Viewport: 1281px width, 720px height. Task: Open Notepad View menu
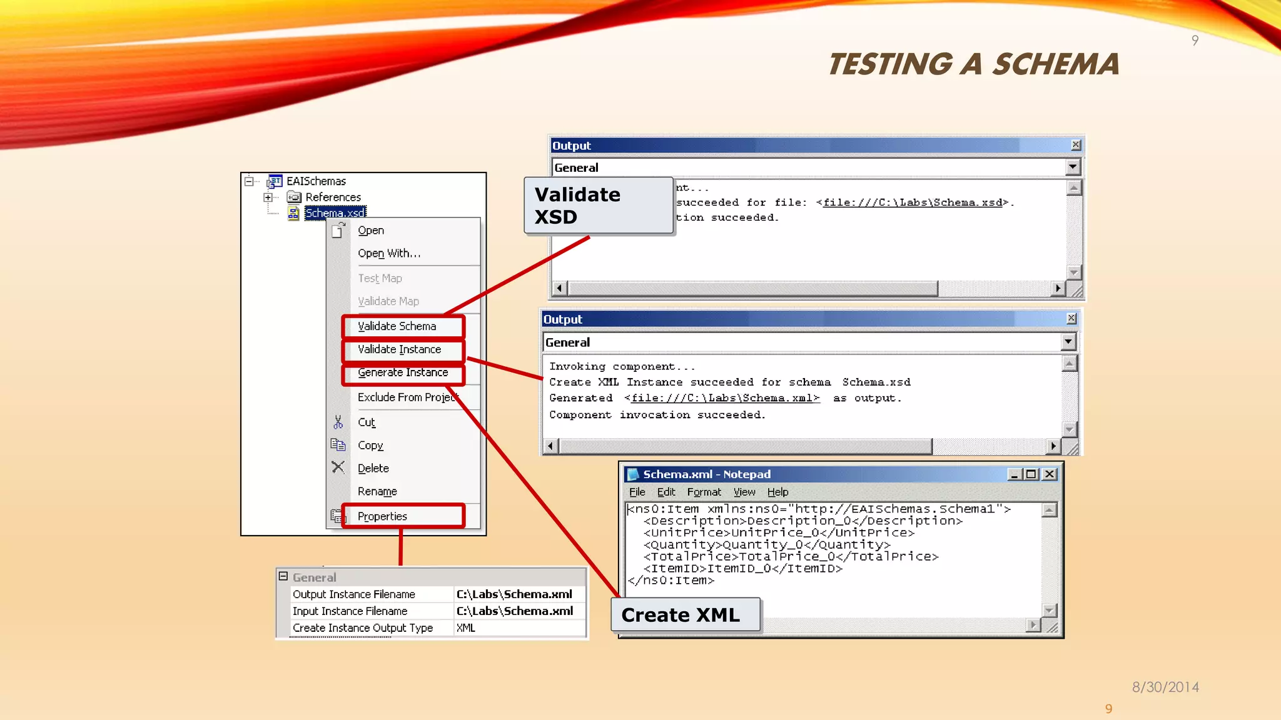[x=744, y=492]
